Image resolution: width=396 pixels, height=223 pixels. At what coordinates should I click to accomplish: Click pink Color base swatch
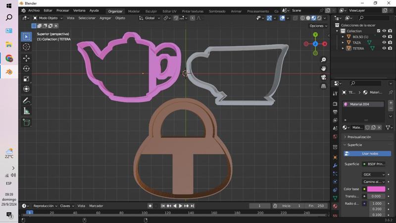click(x=376, y=189)
